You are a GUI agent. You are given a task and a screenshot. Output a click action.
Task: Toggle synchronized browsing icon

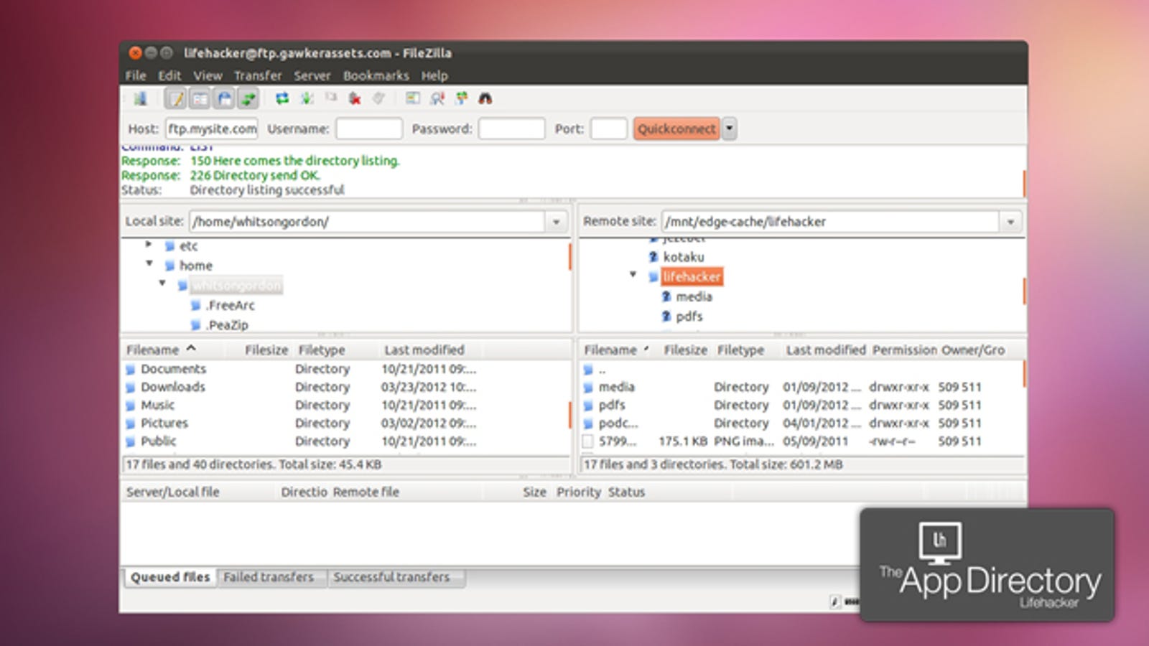pyautogui.click(x=461, y=98)
